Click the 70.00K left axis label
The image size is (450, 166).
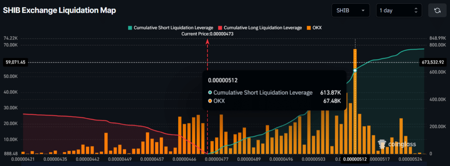coord(11,45)
